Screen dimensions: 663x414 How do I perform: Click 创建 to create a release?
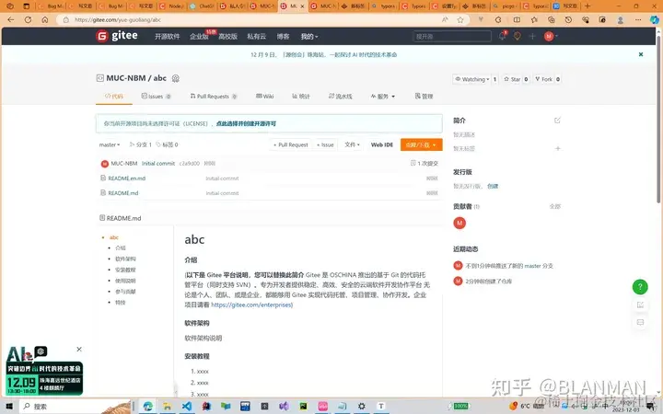point(493,186)
